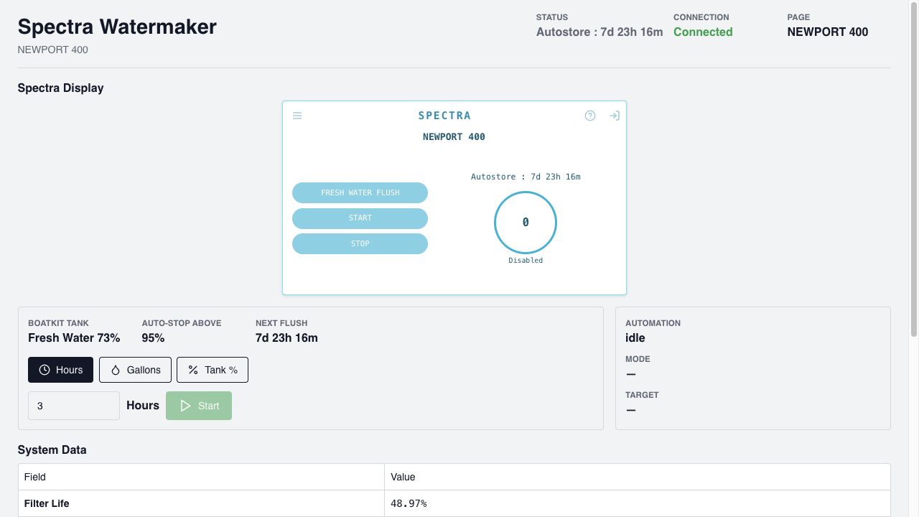Viewport: 919px width, 517px height.
Task: Click the water drop icon on Gallons
Action: [x=116, y=370]
